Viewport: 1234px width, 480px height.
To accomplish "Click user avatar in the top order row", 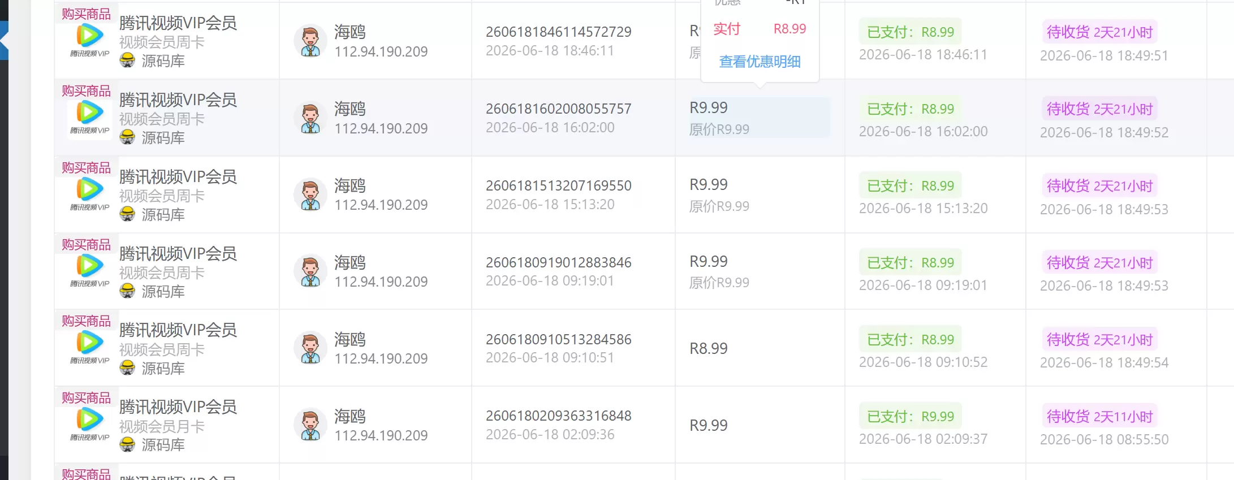I will point(310,41).
